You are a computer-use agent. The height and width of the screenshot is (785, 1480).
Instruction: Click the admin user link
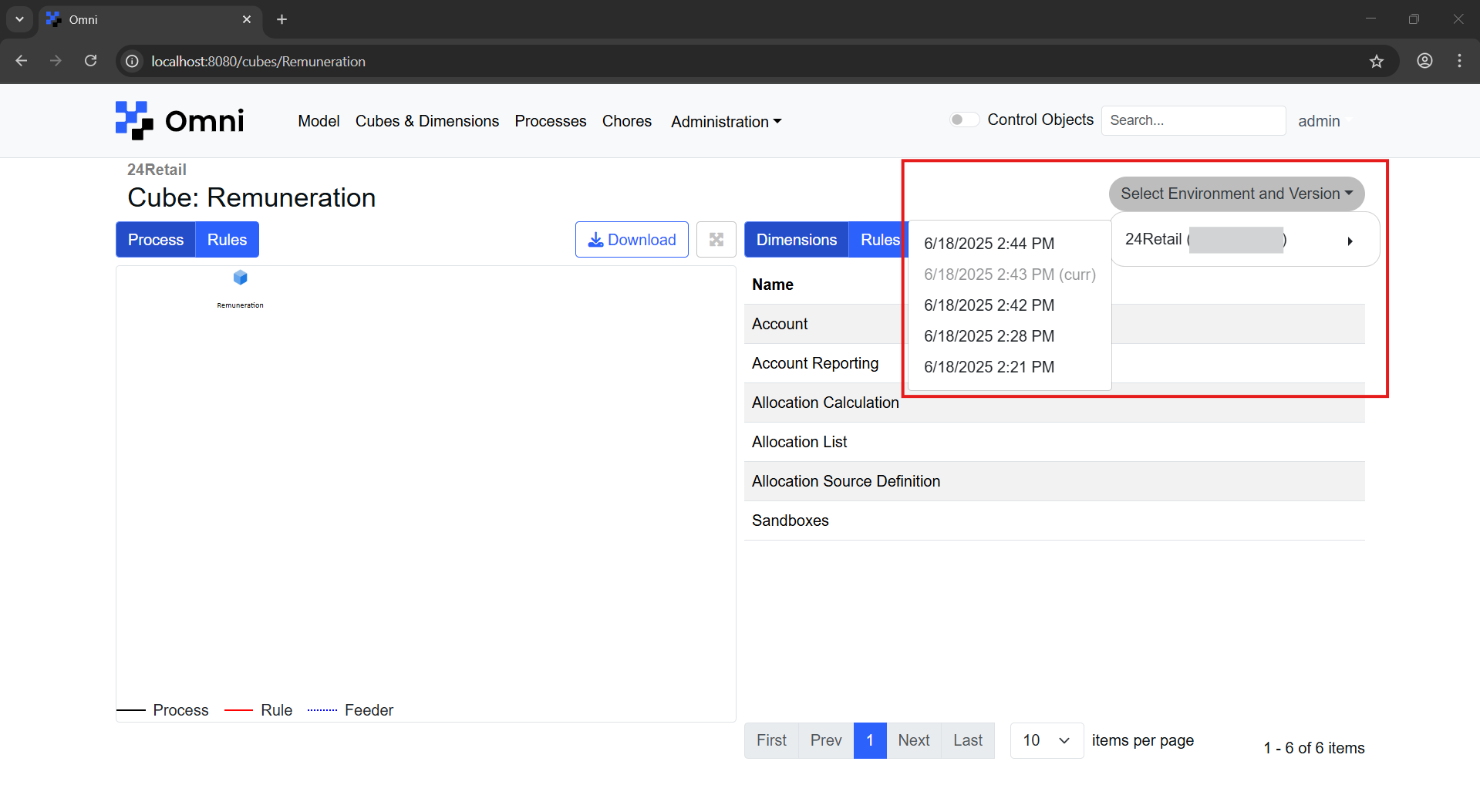[x=1319, y=121]
